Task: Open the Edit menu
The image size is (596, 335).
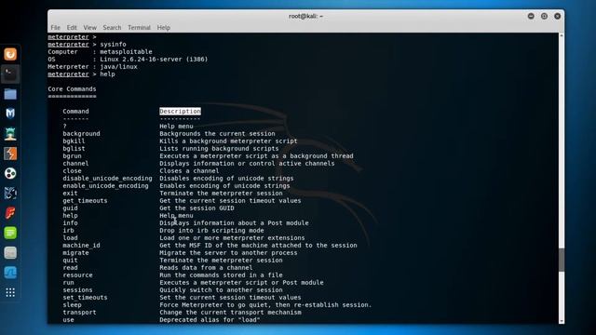Action: 72,27
